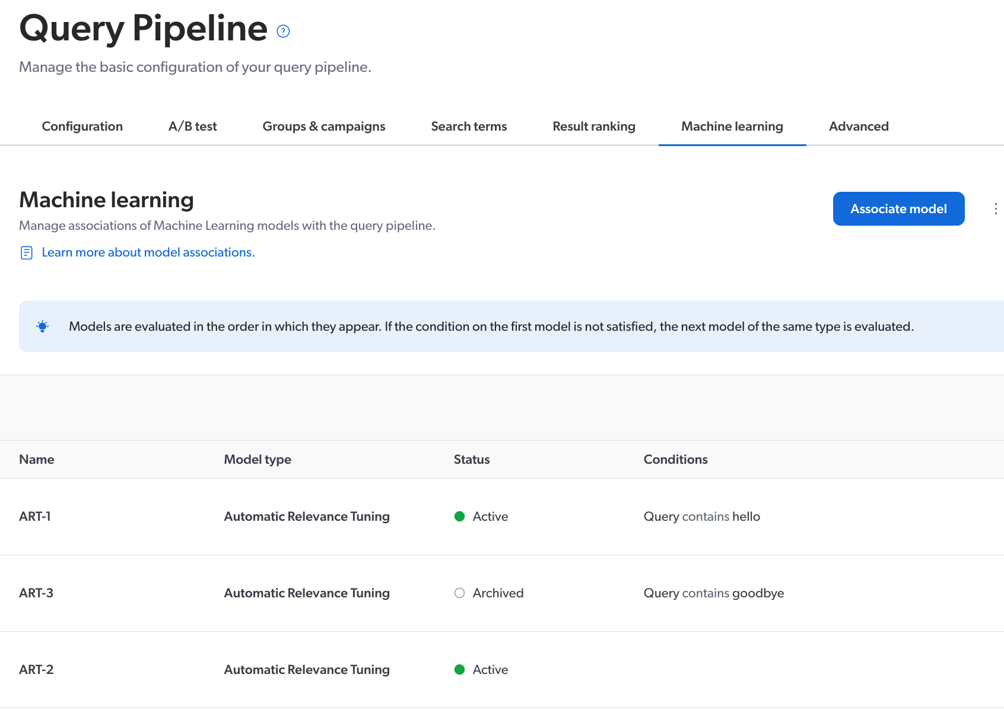Click Automatic Relevance Tuning in ART-3 row
Image resolution: width=1004 pixels, height=709 pixels.
pos(307,593)
